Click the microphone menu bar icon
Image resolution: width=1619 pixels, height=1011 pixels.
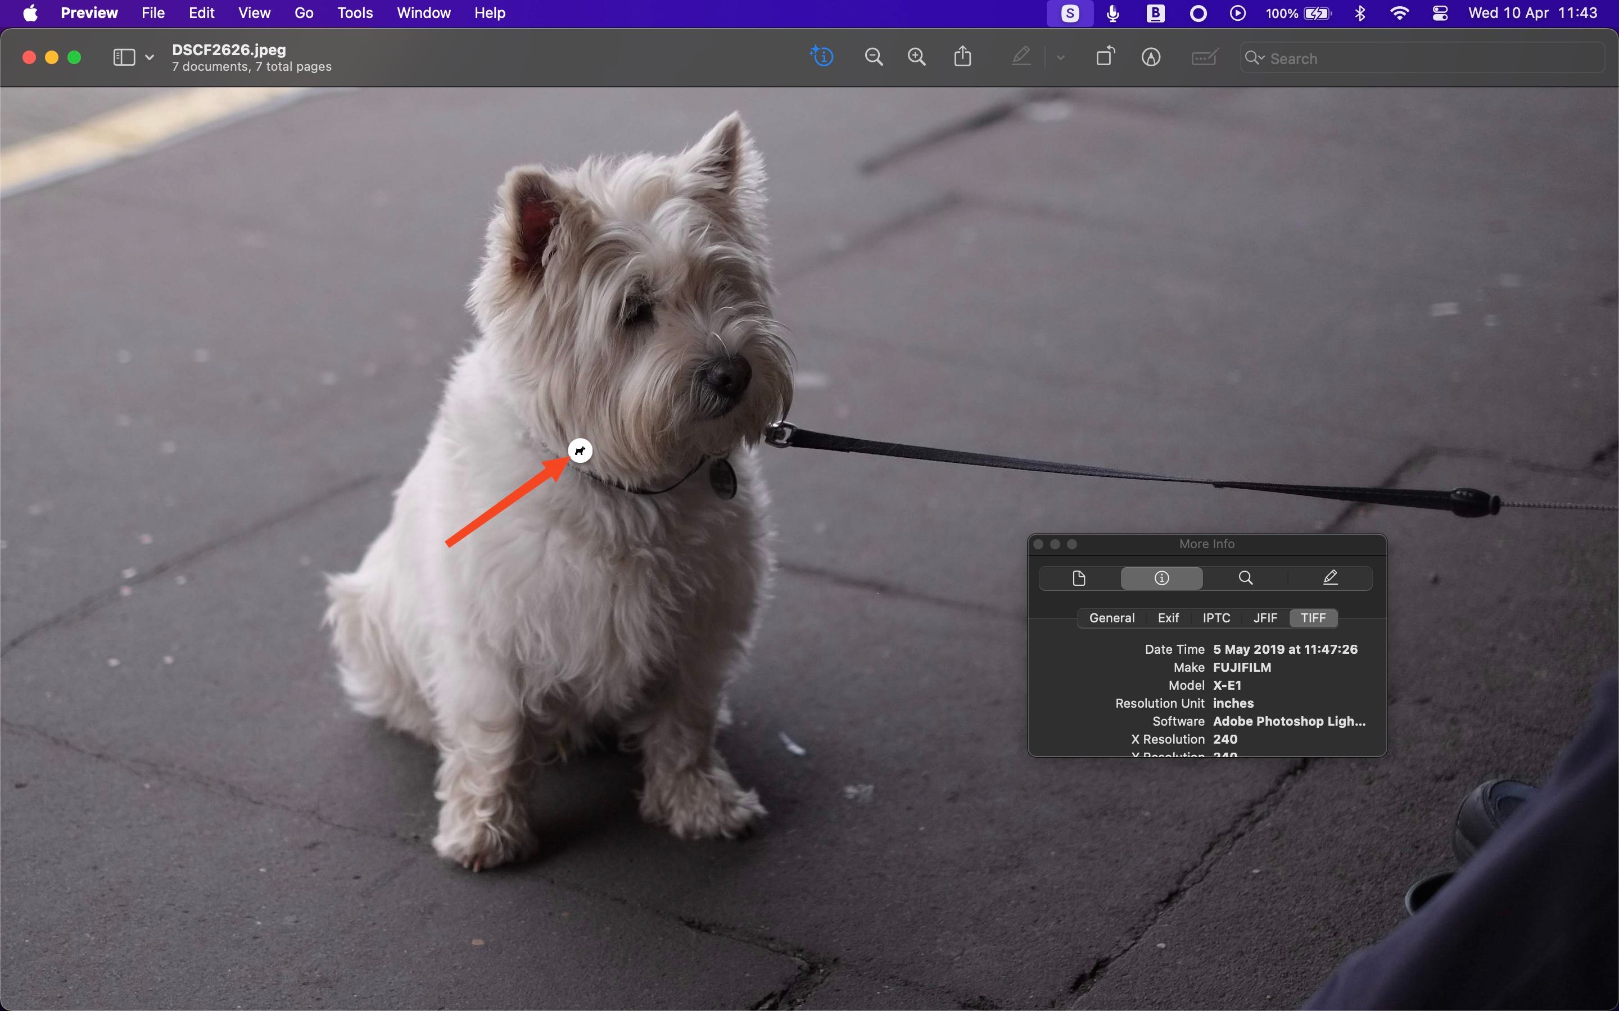(1113, 13)
